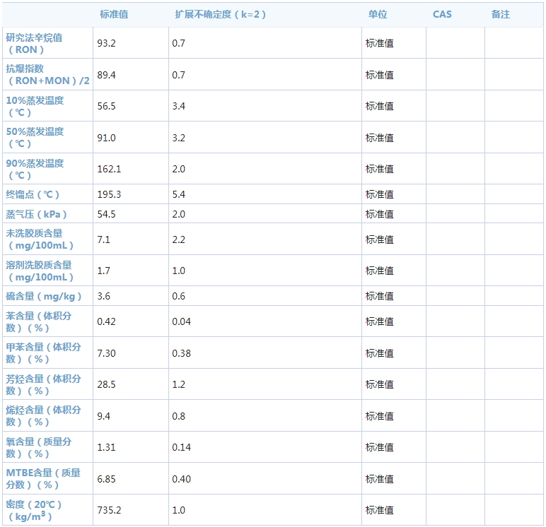The image size is (546, 527).
Task: Select the 密度（20℃） row label
Action: pyautogui.click(x=34, y=510)
